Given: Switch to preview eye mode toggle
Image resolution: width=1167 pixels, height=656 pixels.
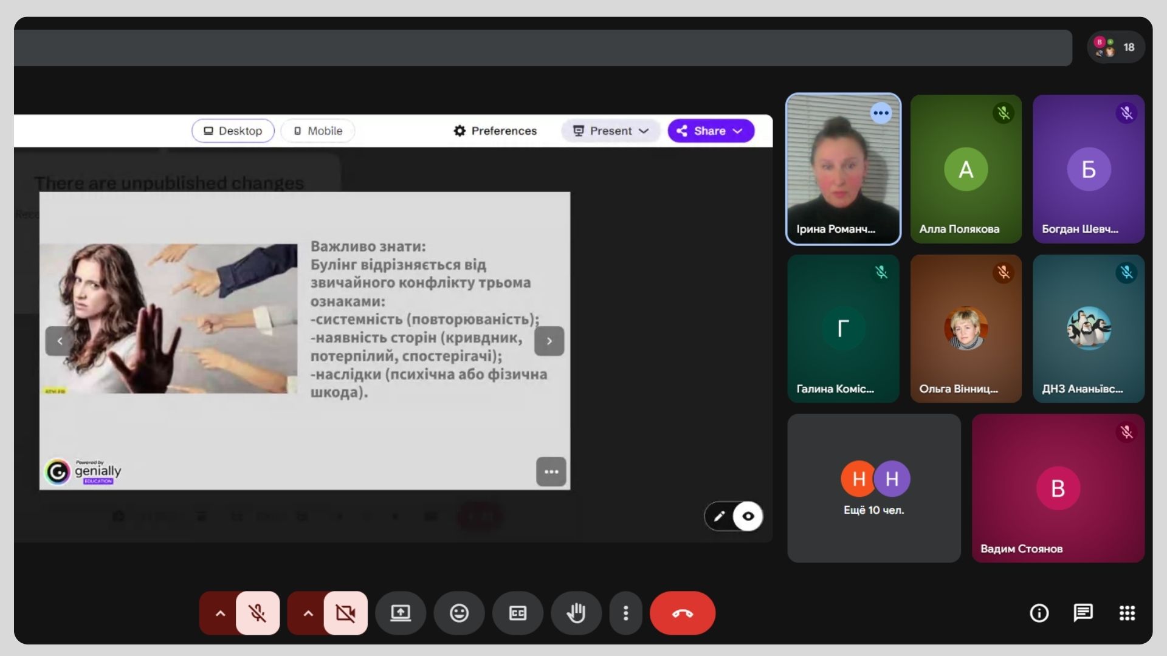Looking at the screenshot, I should pos(748,516).
